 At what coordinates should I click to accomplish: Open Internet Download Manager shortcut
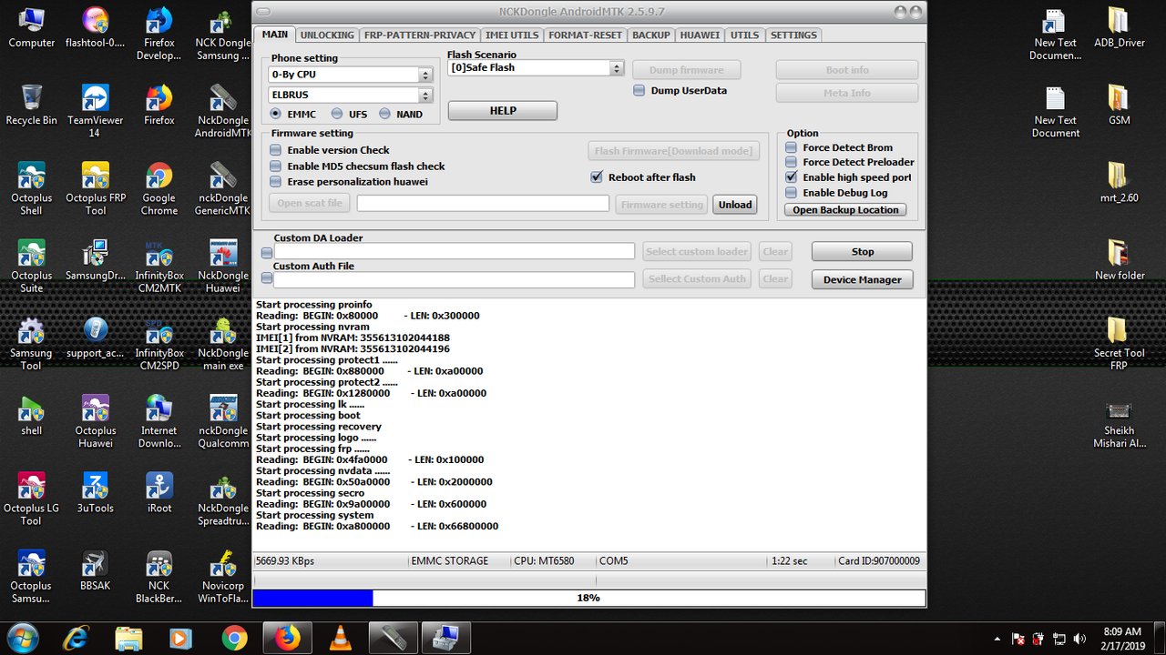159,421
